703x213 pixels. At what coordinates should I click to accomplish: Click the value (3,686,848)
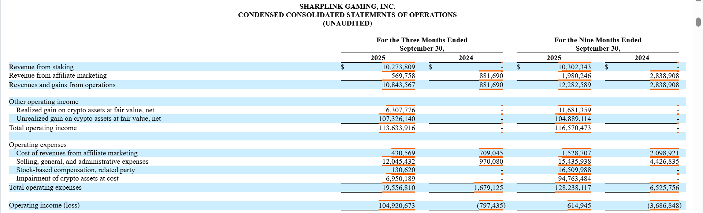click(664, 206)
